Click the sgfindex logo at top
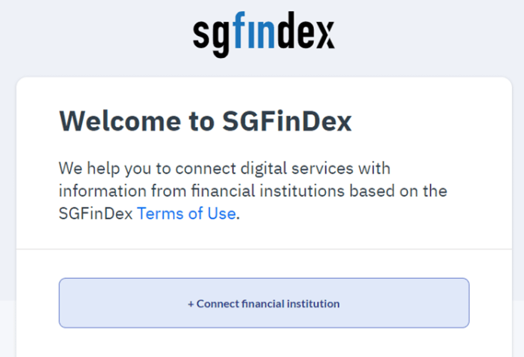524x357 pixels. click(x=264, y=35)
